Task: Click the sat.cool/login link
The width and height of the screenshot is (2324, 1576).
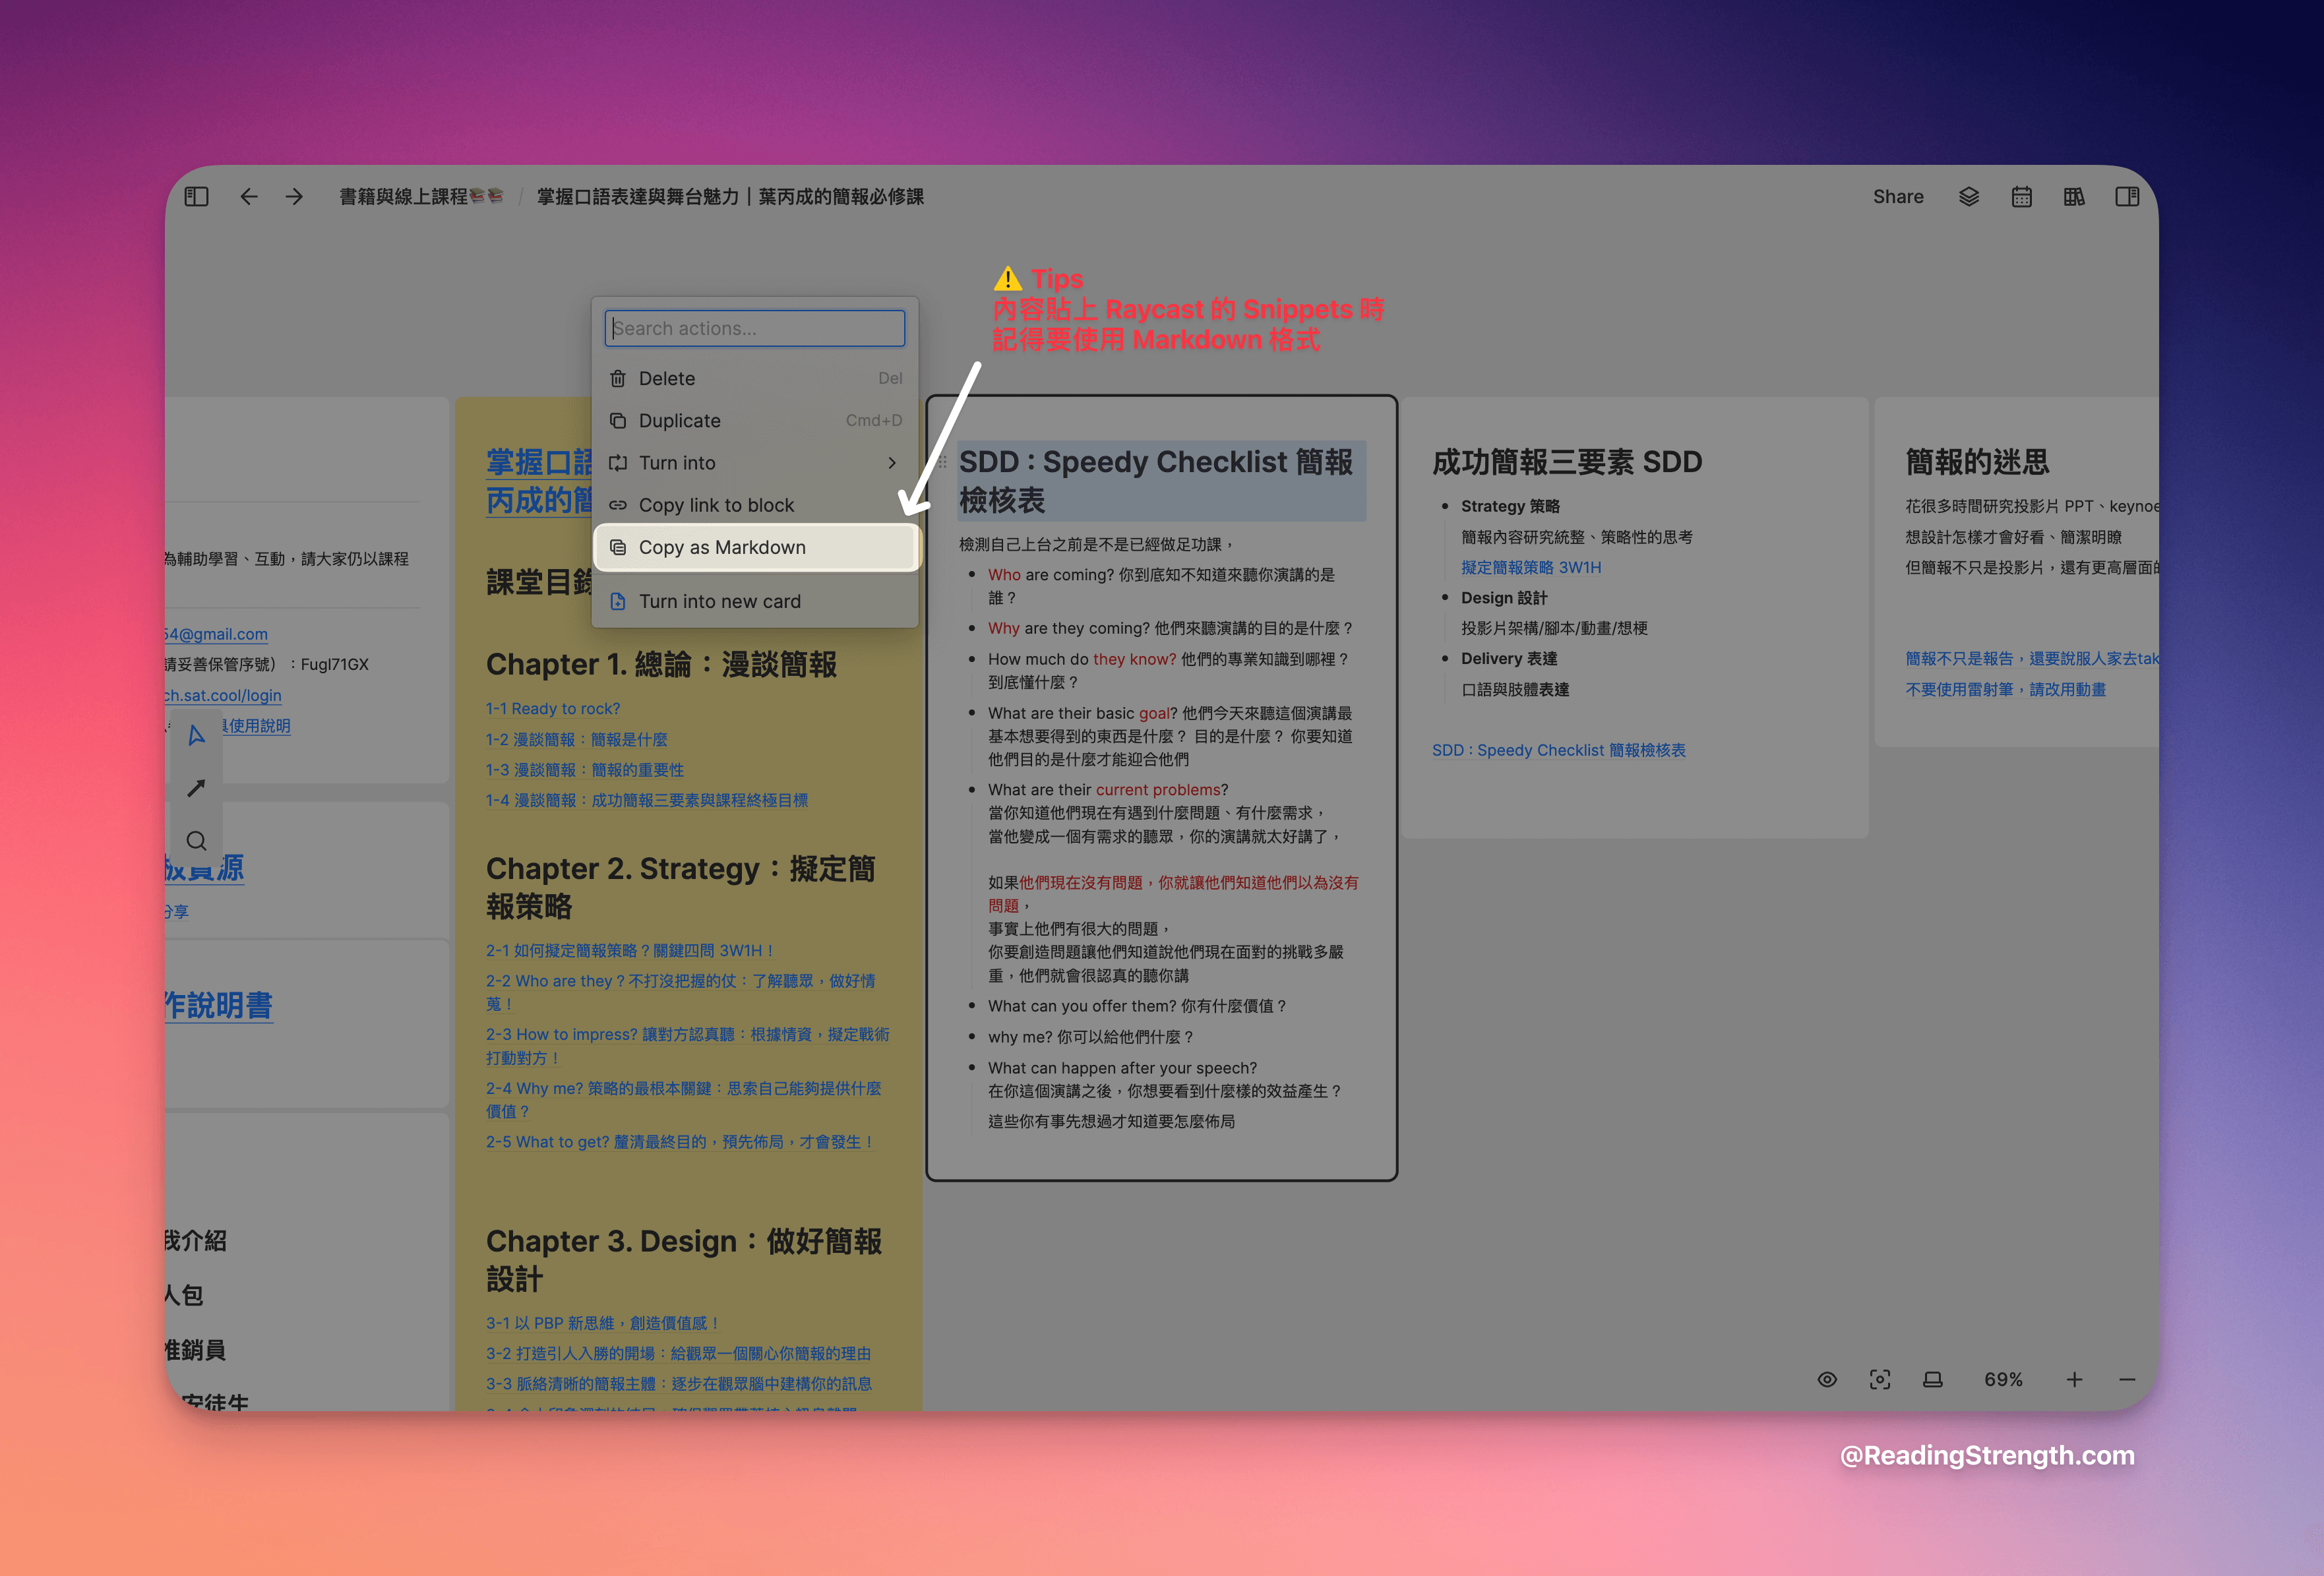Action: tap(223, 695)
